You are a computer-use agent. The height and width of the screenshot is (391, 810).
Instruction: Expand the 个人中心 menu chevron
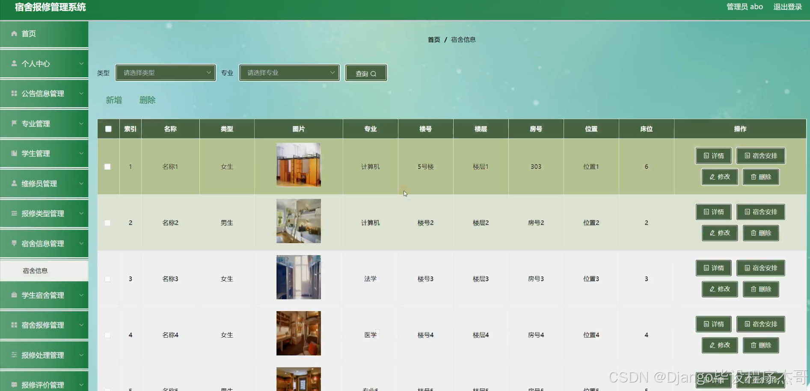(81, 63)
